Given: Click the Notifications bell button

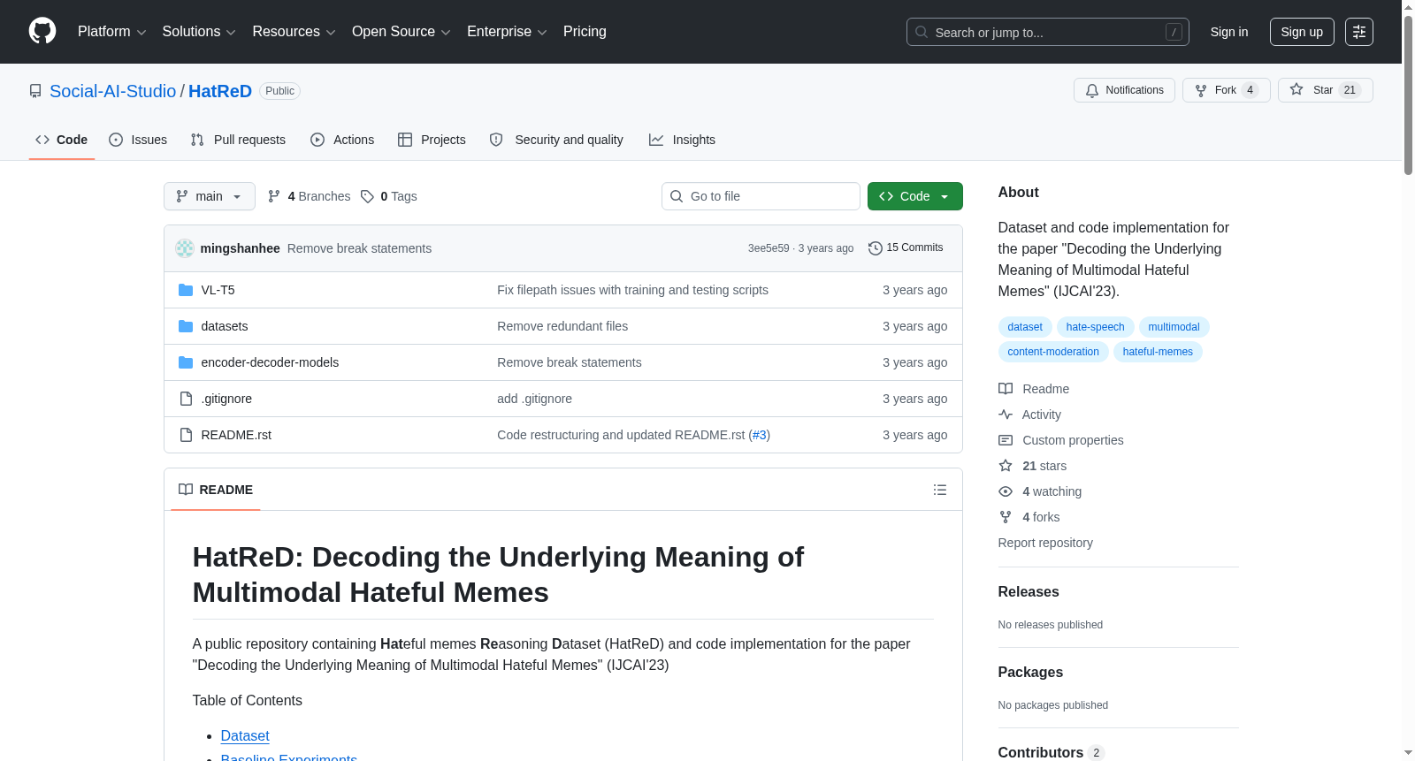Looking at the screenshot, I should pyautogui.click(x=1124, y=90).
